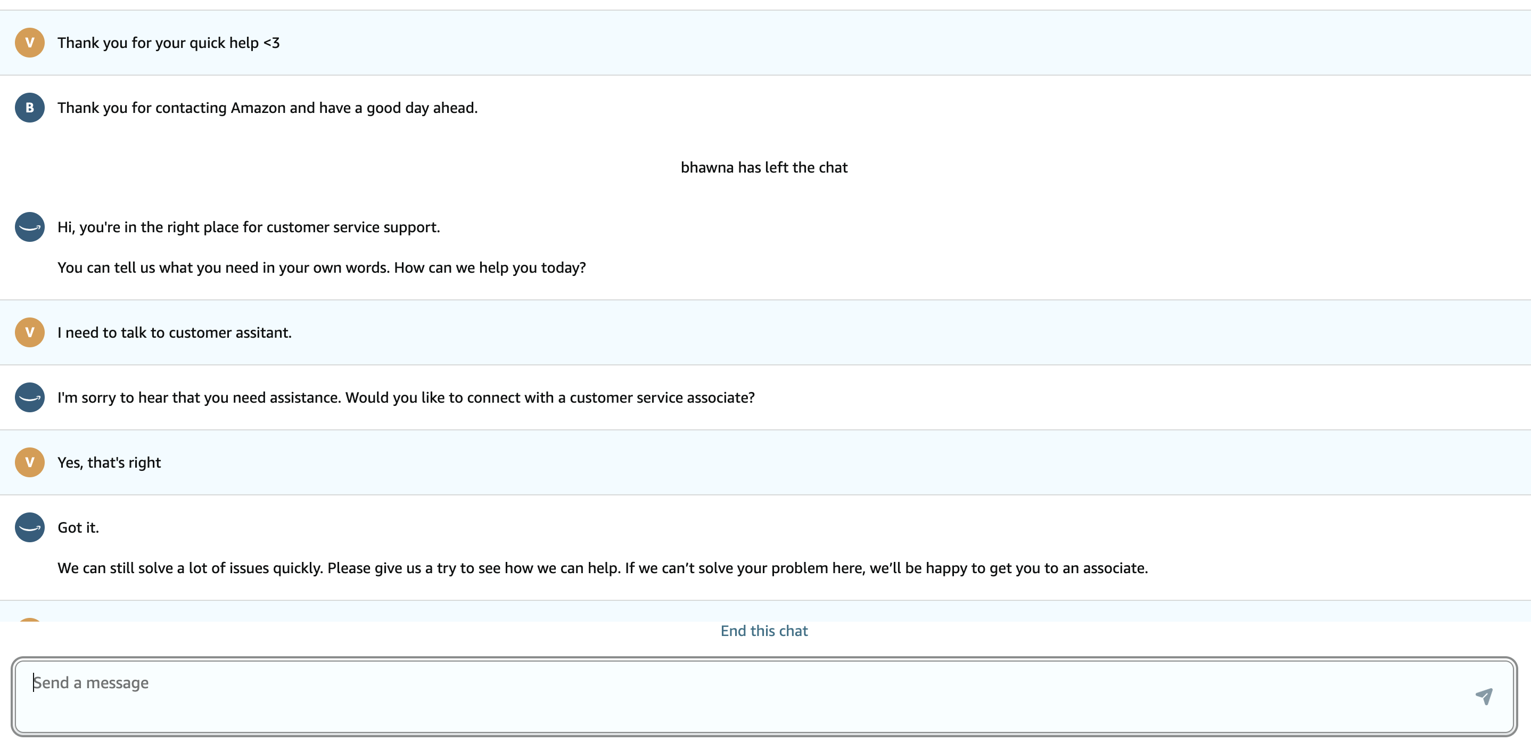Click the Thank you for your quick help message
Viewport: 1531px width, 750px height.
pos(169,43)
